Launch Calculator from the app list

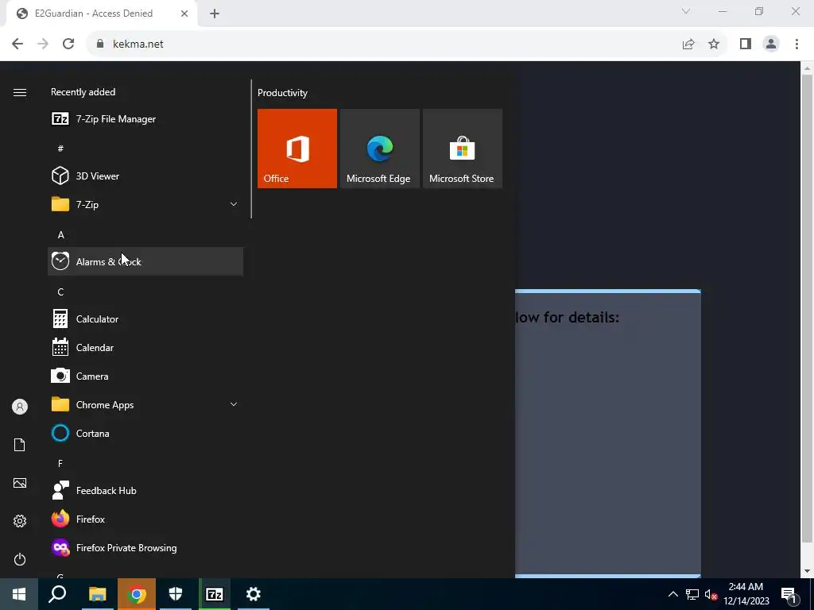(145, 319)
